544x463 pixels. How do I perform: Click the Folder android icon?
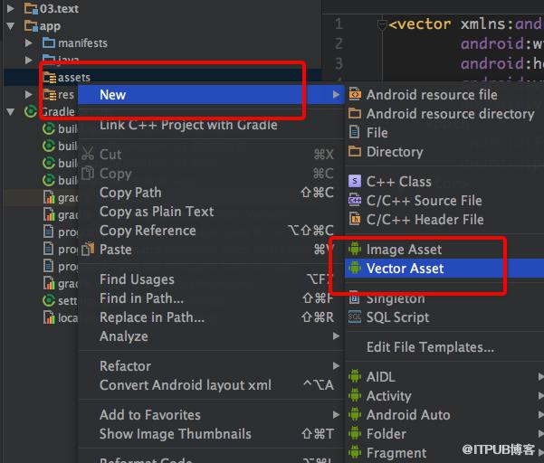pyautogui.click(x=355, y=433)
